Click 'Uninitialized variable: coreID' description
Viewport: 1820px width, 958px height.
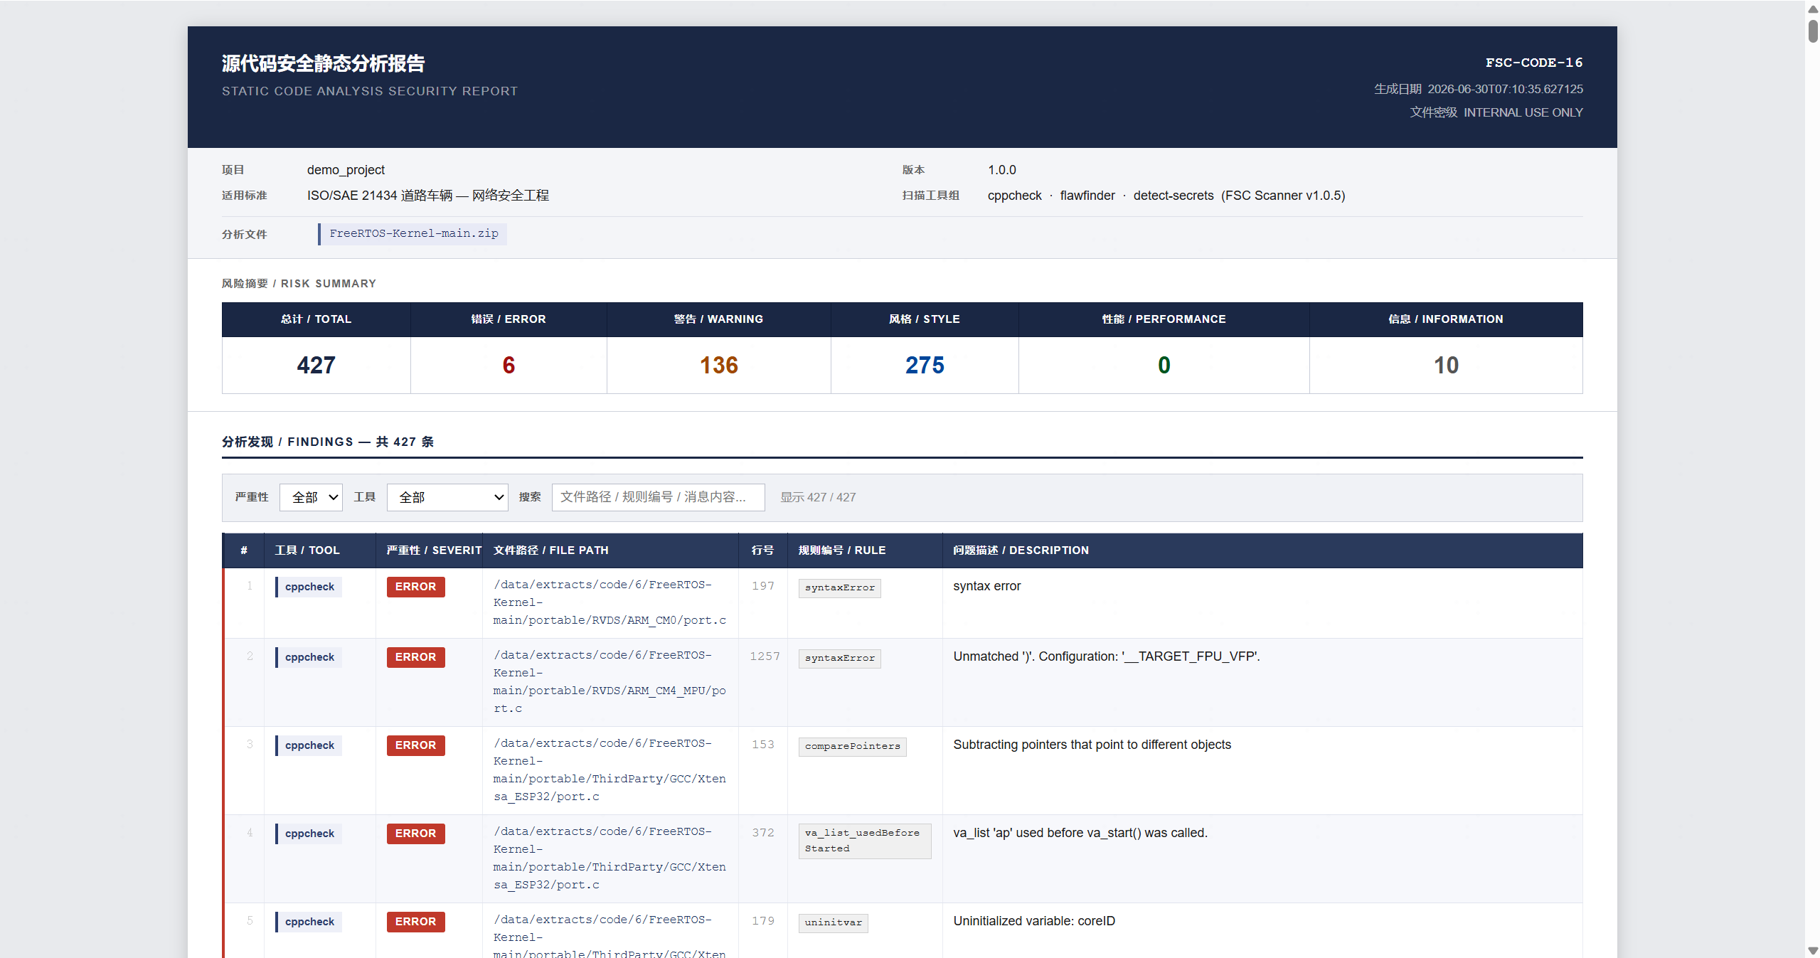tap(1034, 921)
